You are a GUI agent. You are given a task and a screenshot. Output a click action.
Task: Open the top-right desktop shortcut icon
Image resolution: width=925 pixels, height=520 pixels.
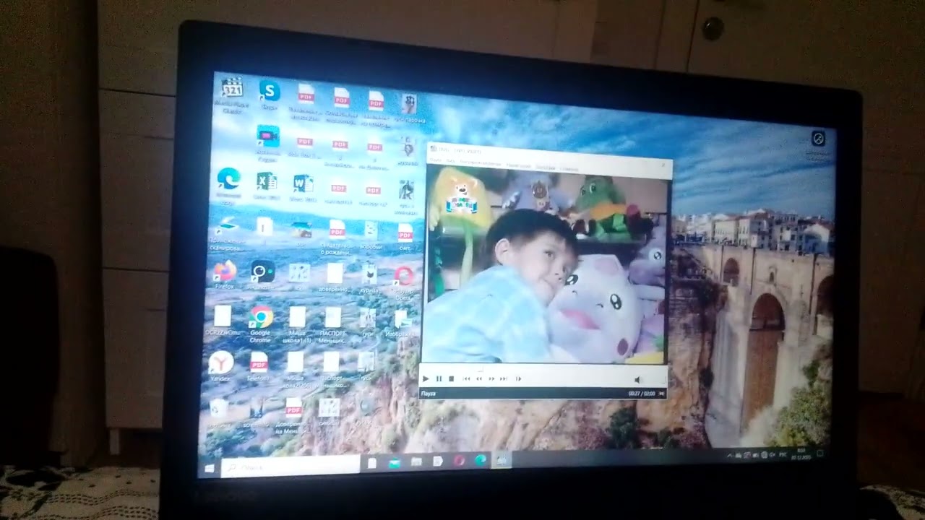tap(818, 143)
